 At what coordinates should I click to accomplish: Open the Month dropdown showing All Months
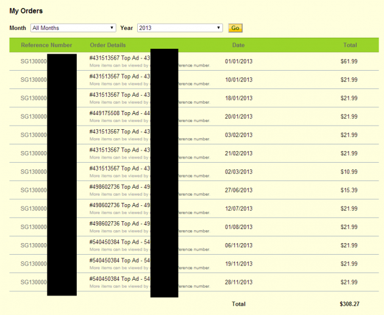73,28
